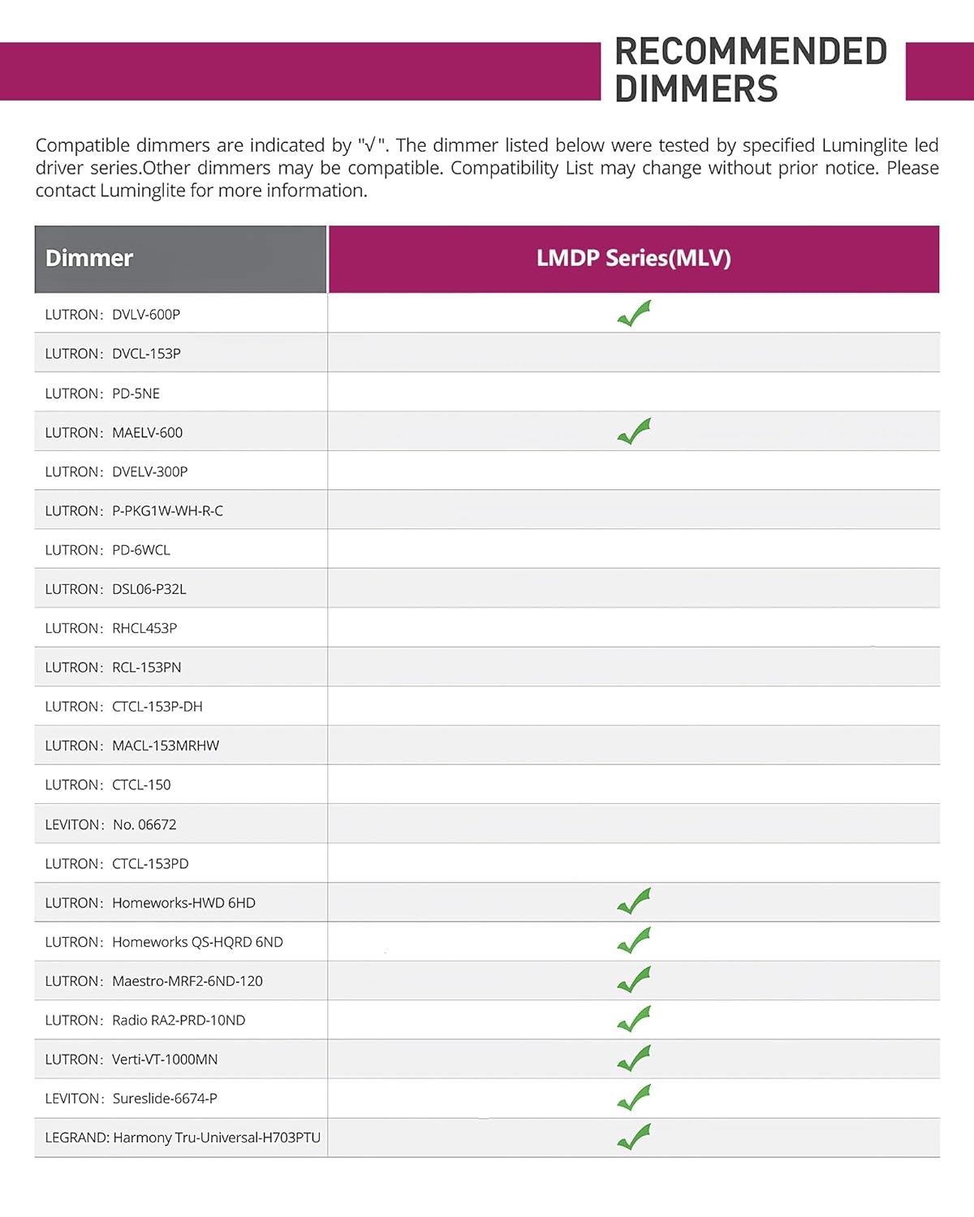Click the magenta banner bar at top left

[300, 71]
